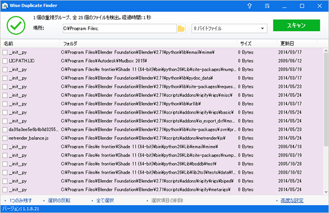The height and width of the screenshot is (213, 329).
Task: Click the version 1.1.8.21 status bar text
Action: pyautogui.click(x=21, y=209)
